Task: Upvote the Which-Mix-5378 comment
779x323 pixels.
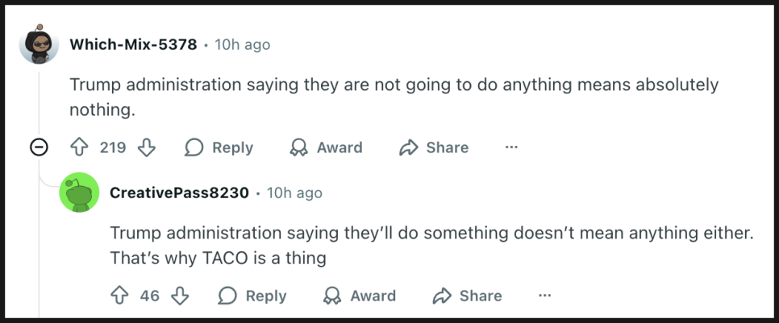Action: (79, 147)
